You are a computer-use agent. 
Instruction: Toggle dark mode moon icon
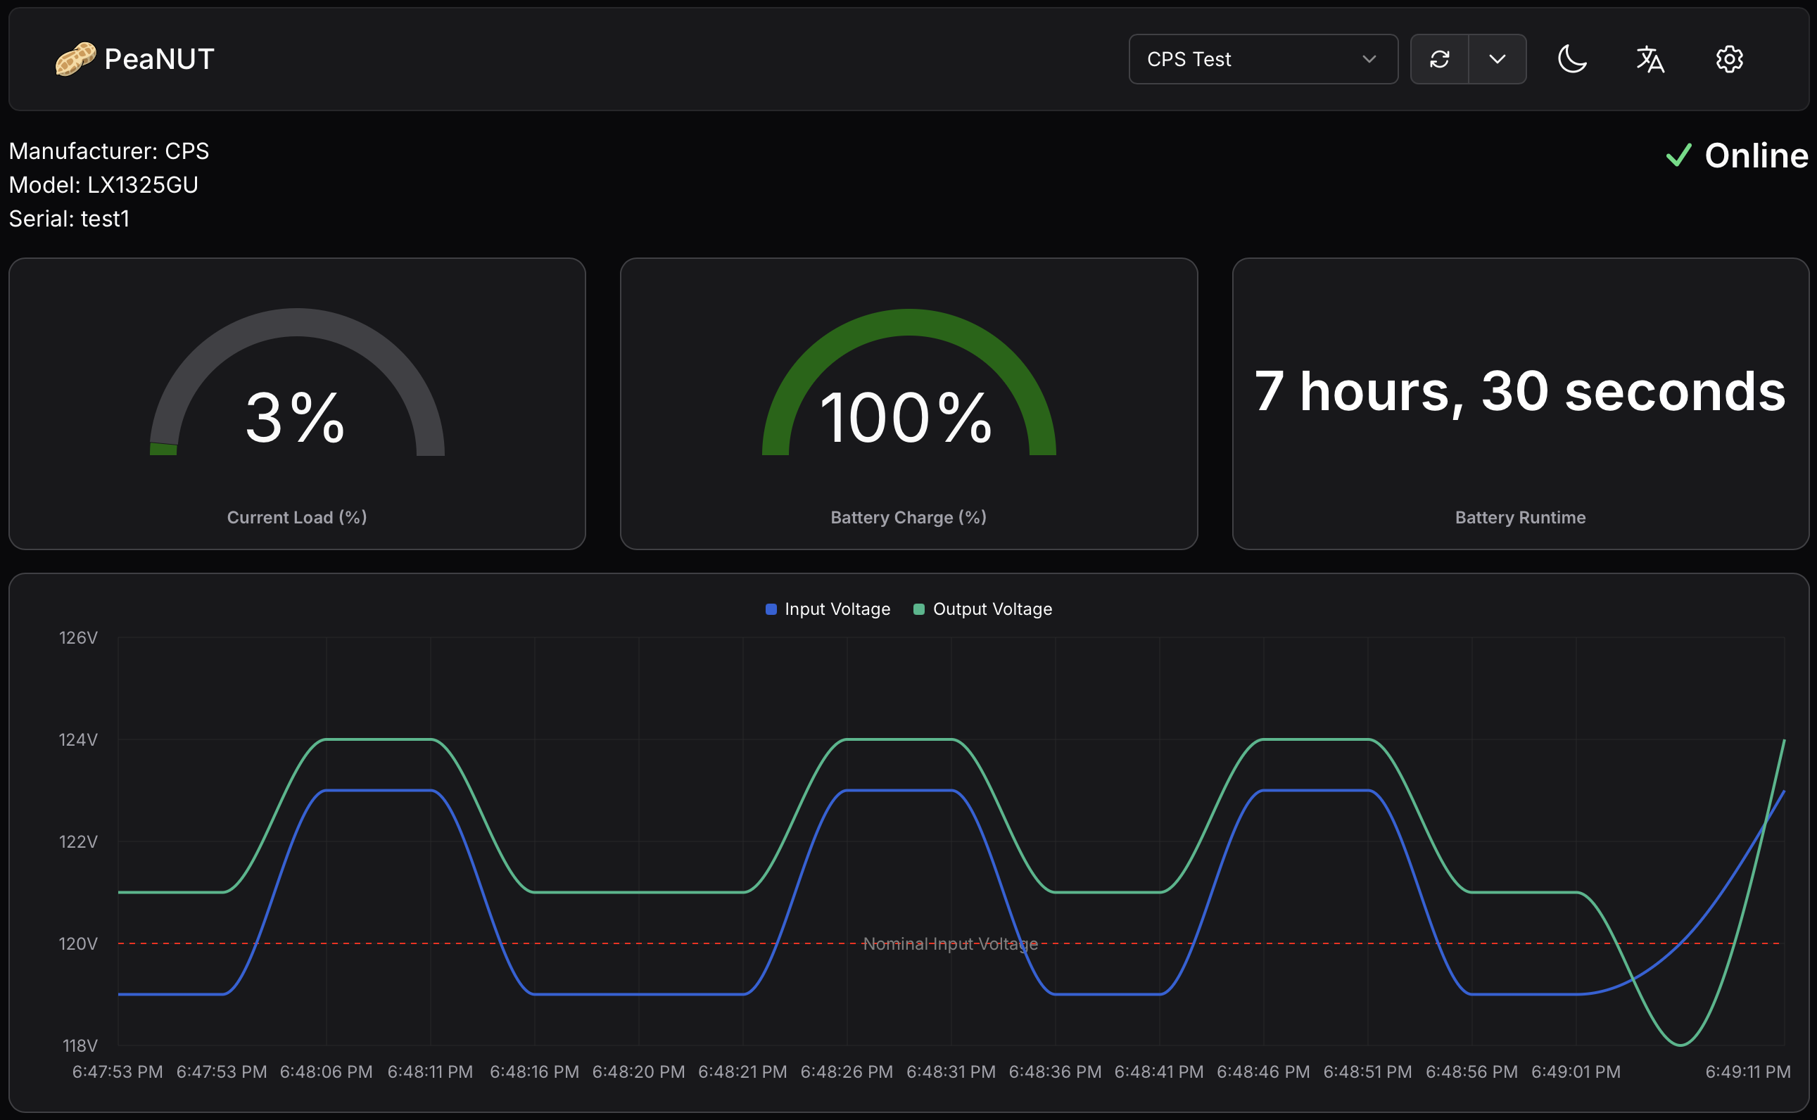click(x=1572, y=59)
